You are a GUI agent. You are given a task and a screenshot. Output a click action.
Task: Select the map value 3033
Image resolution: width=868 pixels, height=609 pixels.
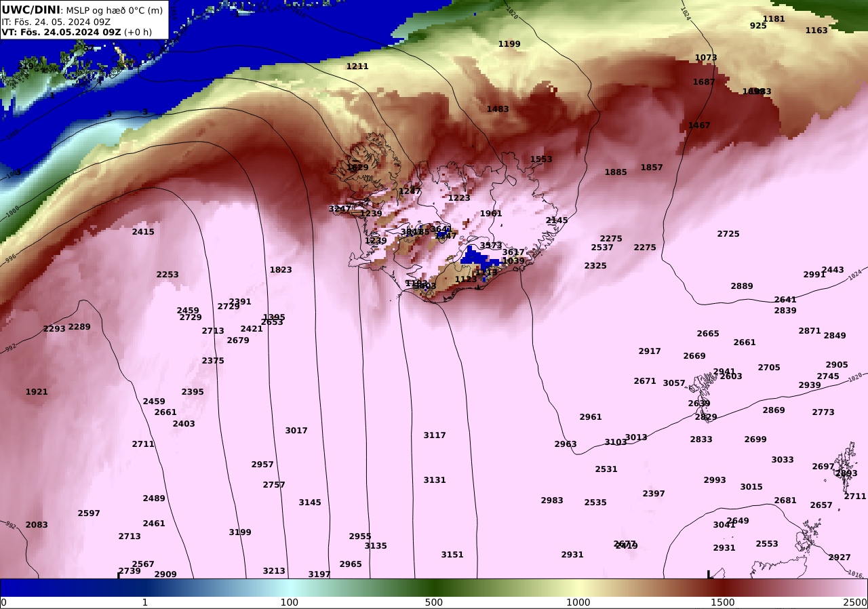[783, 460]
